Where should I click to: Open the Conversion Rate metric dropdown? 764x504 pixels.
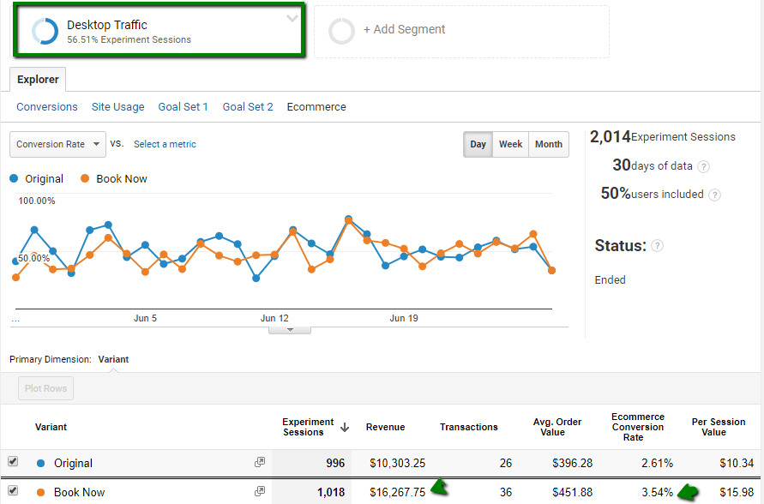click(57, 144)
